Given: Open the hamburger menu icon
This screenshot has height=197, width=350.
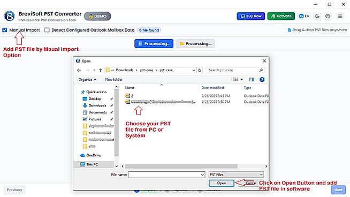Looking at the screenshot, I should (340, 16).
